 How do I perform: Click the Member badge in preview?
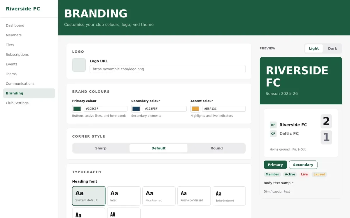pyautogui.click(x=272, y=174)
